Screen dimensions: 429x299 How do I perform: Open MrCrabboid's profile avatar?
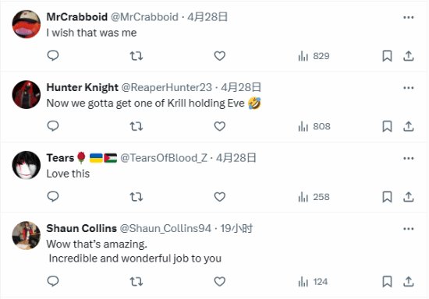pos(27,24)
